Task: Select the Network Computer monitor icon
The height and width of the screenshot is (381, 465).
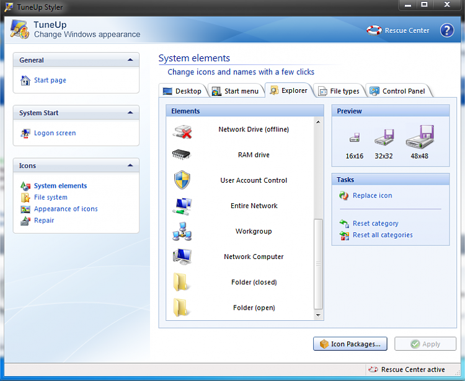Action: 182,256
